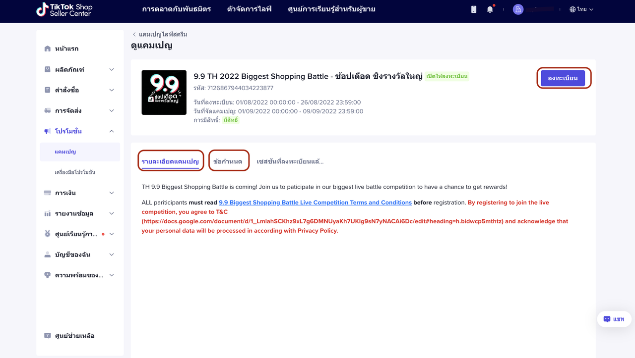635x358 pixels.
Task: Expand the บัญชีของฉัน menu chevron
Action: coord(112,255)
